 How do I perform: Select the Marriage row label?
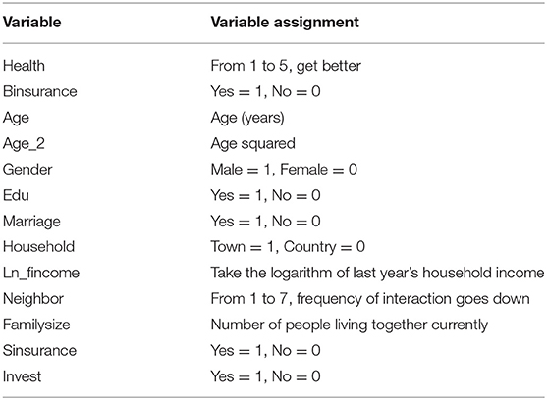pyautogui.click(x=31, y=222)
